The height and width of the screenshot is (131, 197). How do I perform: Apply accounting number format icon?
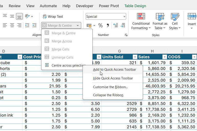[89, 26]
